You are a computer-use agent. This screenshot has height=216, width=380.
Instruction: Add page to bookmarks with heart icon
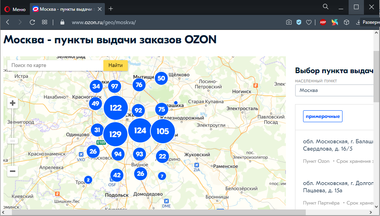pyautogui.click(x=309, y=22)
